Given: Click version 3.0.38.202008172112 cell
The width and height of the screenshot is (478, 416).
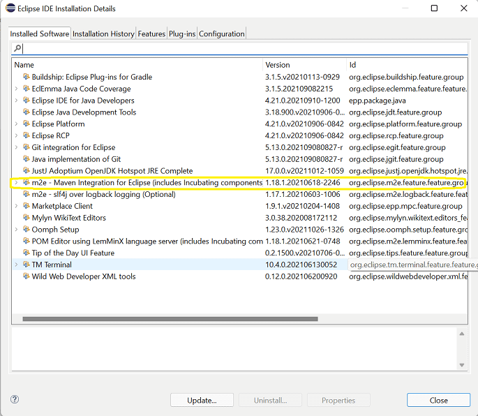Looking at the screenshot, I should coord(301,218).
